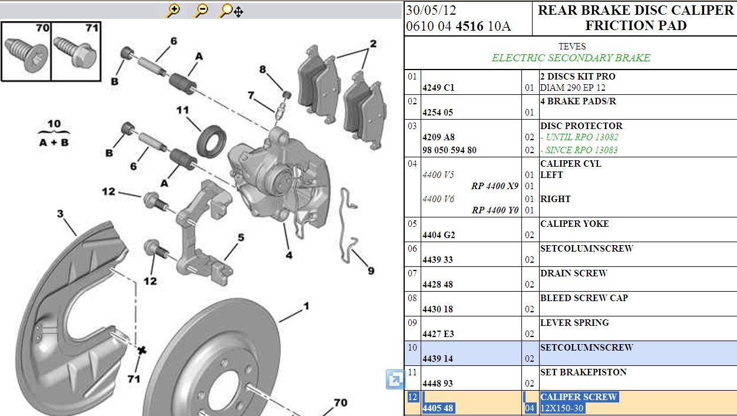Click part number 4404 G2
737x416 pixels.
[438, 235]
